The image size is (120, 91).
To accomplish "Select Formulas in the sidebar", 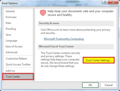I will coord(18,17).
